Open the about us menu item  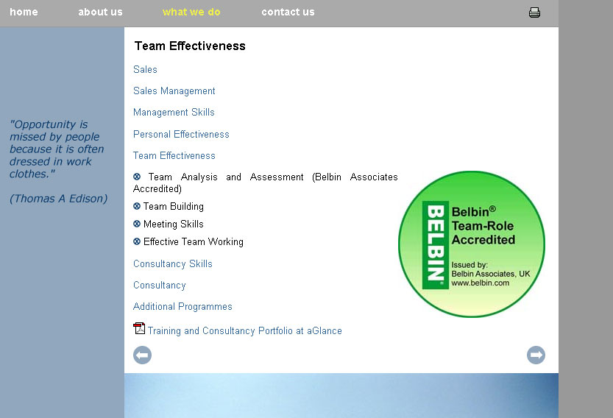tap(101, 12)
